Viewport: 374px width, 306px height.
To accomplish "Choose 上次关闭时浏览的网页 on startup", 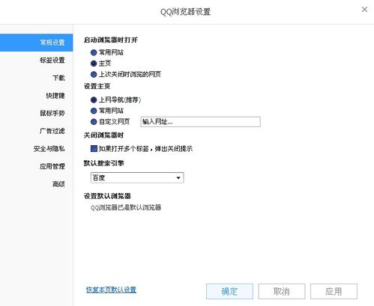I will click(x=94, y=74).
